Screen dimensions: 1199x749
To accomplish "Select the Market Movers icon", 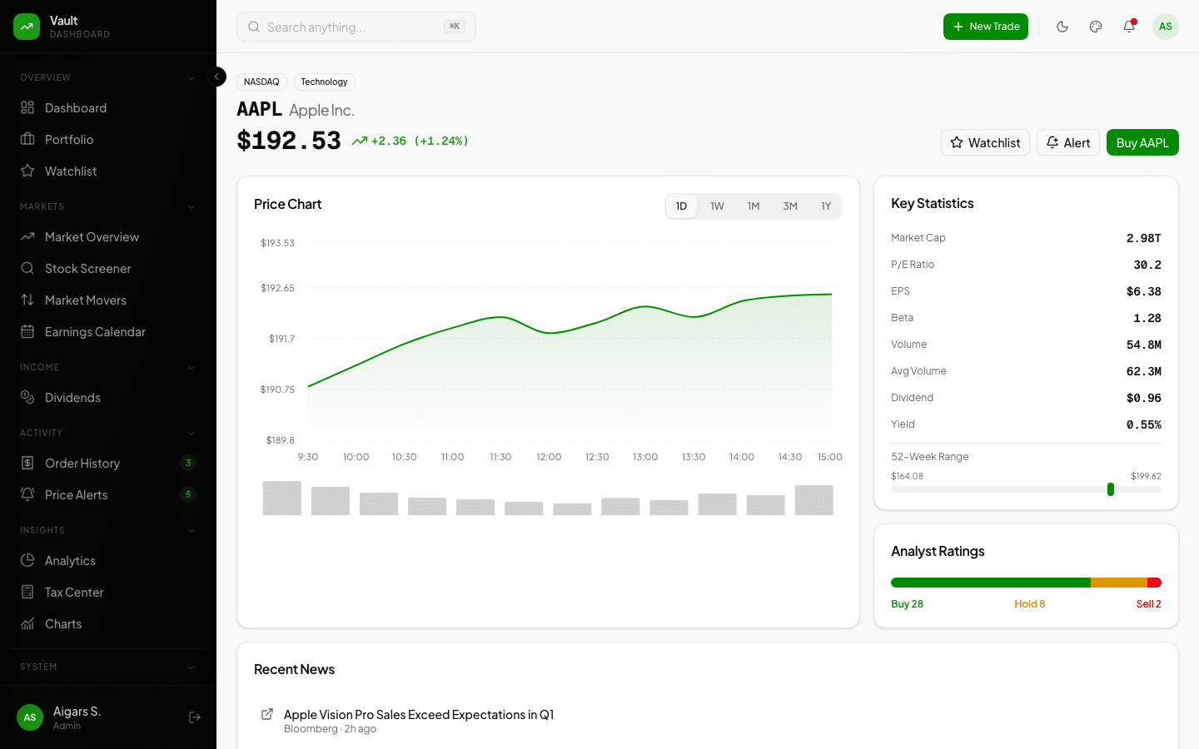I will point(28,300).
